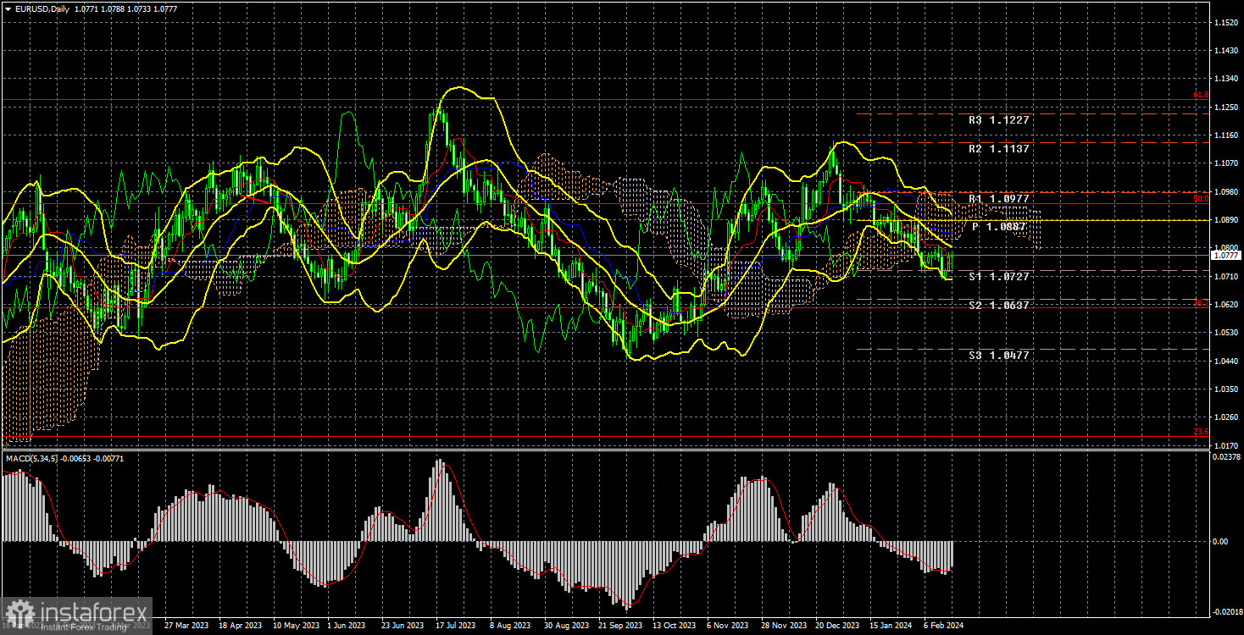
Task: Click the 15 Jan 2024 date label
Action: pyautogui.click(x=891, y=627)
